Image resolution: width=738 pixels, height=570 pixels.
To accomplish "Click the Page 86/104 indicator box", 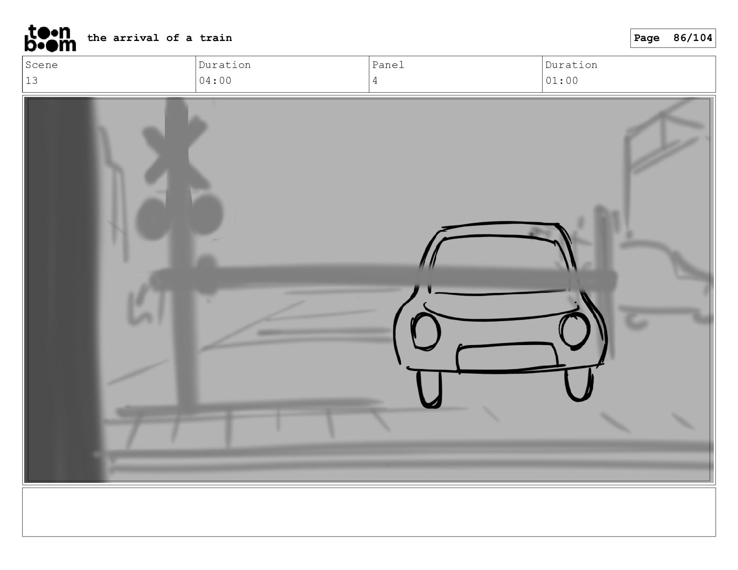I will [x=673, y=38].
